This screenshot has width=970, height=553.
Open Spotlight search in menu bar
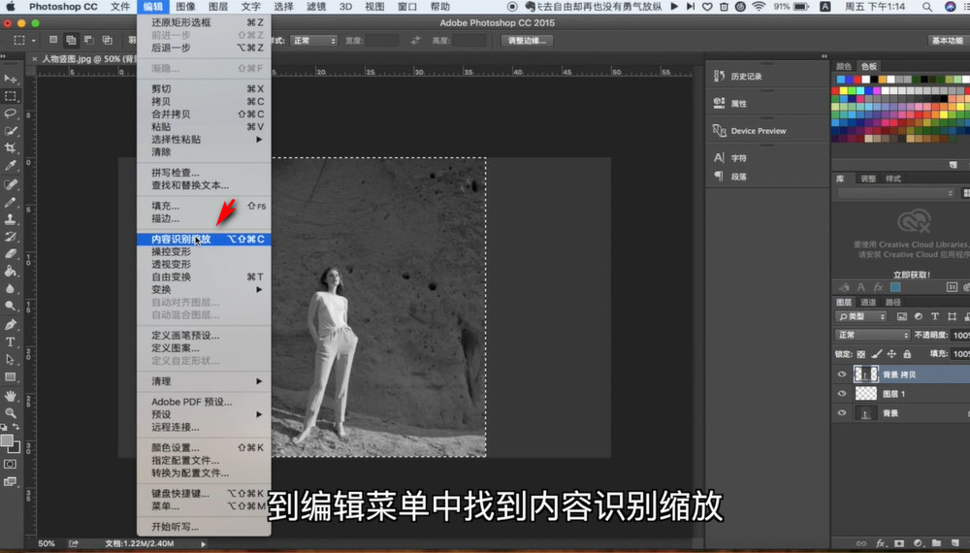point(926,7)
